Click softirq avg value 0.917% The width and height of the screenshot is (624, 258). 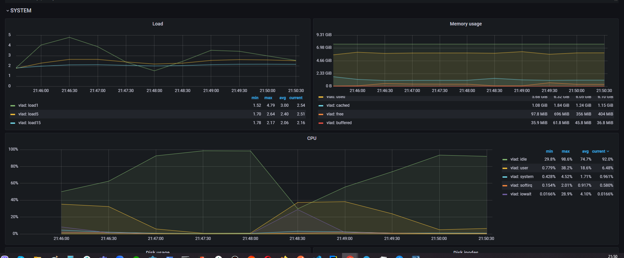(x=584, y=185)
